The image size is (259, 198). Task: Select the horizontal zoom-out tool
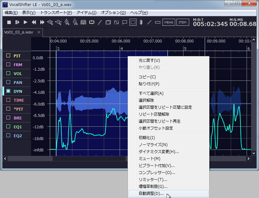[59, 22]
